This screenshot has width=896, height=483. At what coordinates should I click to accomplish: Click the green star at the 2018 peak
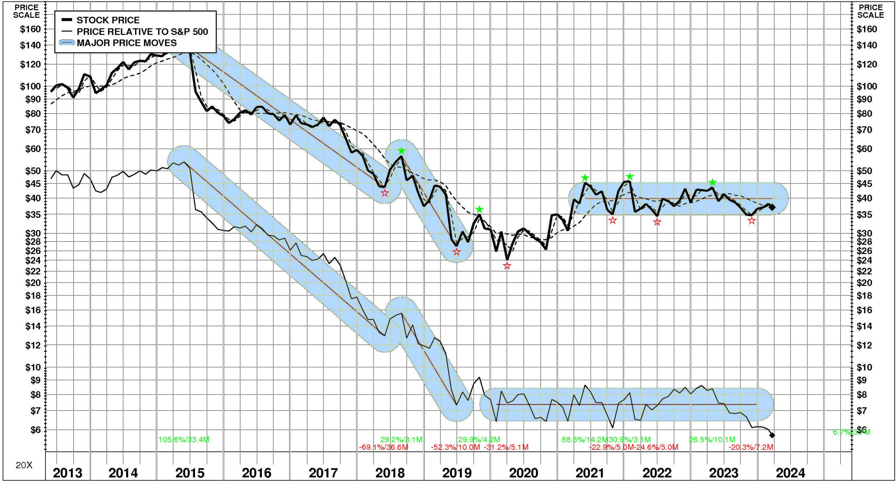[x=401, y=151]
